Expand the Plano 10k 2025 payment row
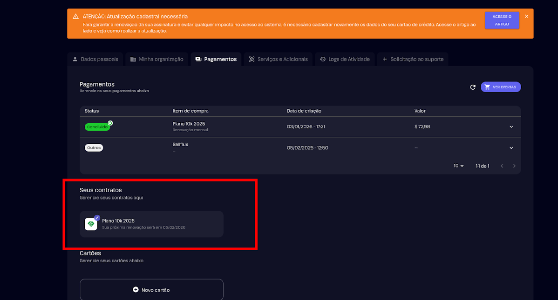Viewport: 558px width, 300px height. (x=511, y=127)
